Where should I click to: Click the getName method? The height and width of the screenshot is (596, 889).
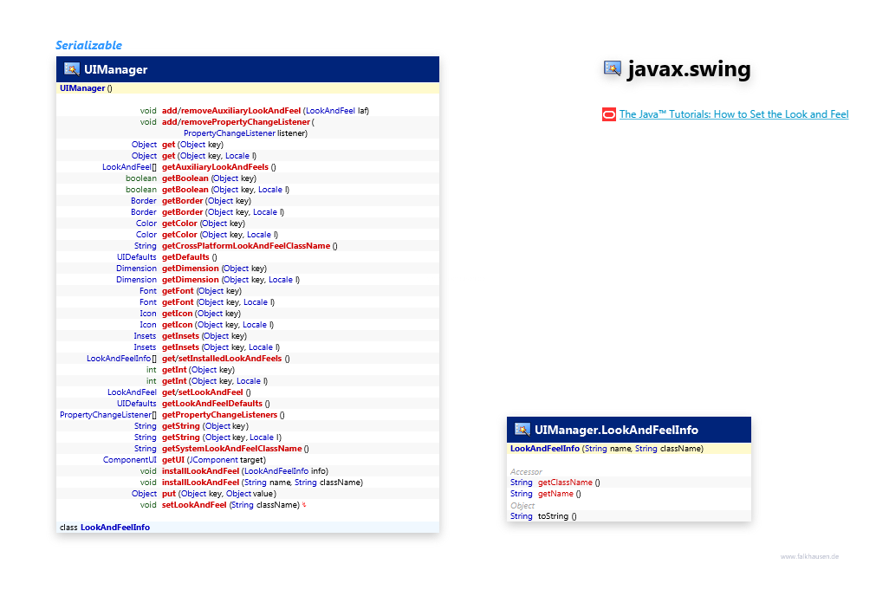555,494
